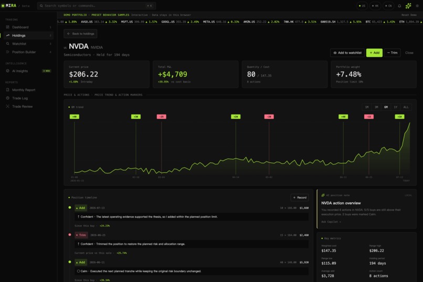Viewport: 423px width, 282px height.
Task: Switch the chart range to 1M
Action: pos(367,107)
